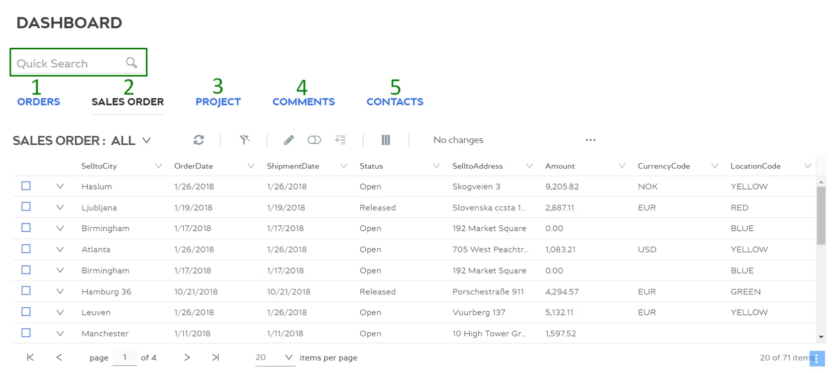The height and width of the screenshot is (373, 832).
Task: Click the Quick Search magnifier icon
Action: tap(131, 63)
